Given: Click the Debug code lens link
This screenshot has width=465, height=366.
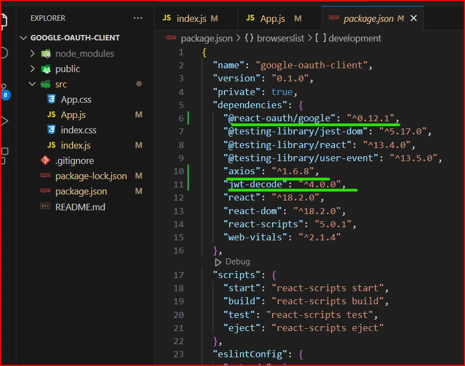Looking at the screenshot, I should pos(238,262).
